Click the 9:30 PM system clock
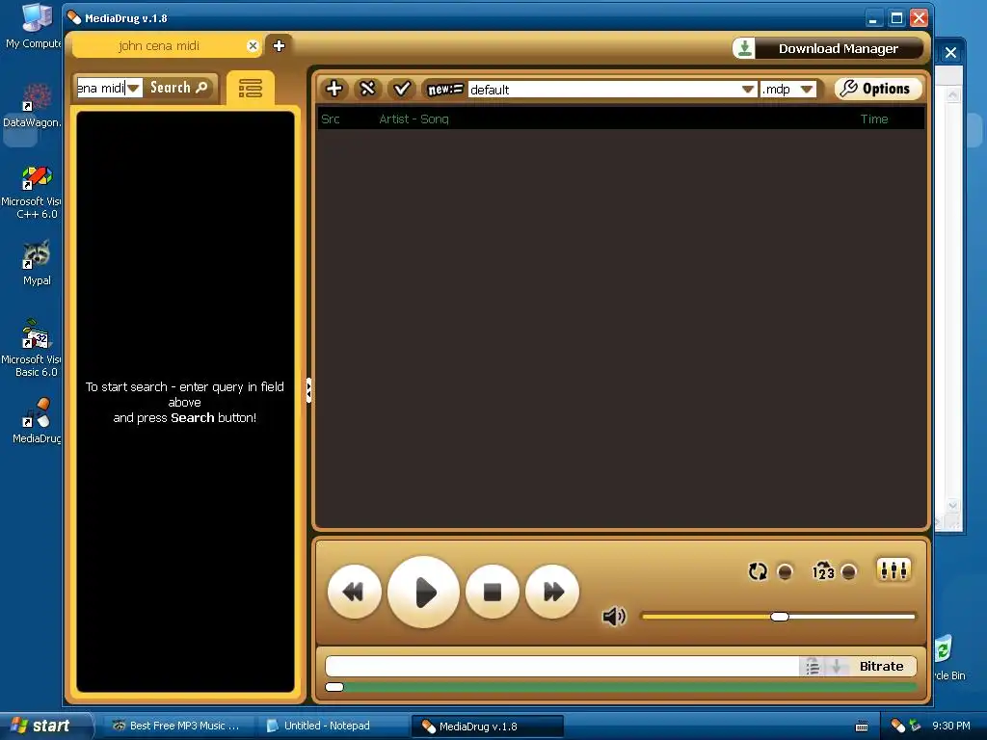This screenshot has height=740, width=987. coord(951,726)
